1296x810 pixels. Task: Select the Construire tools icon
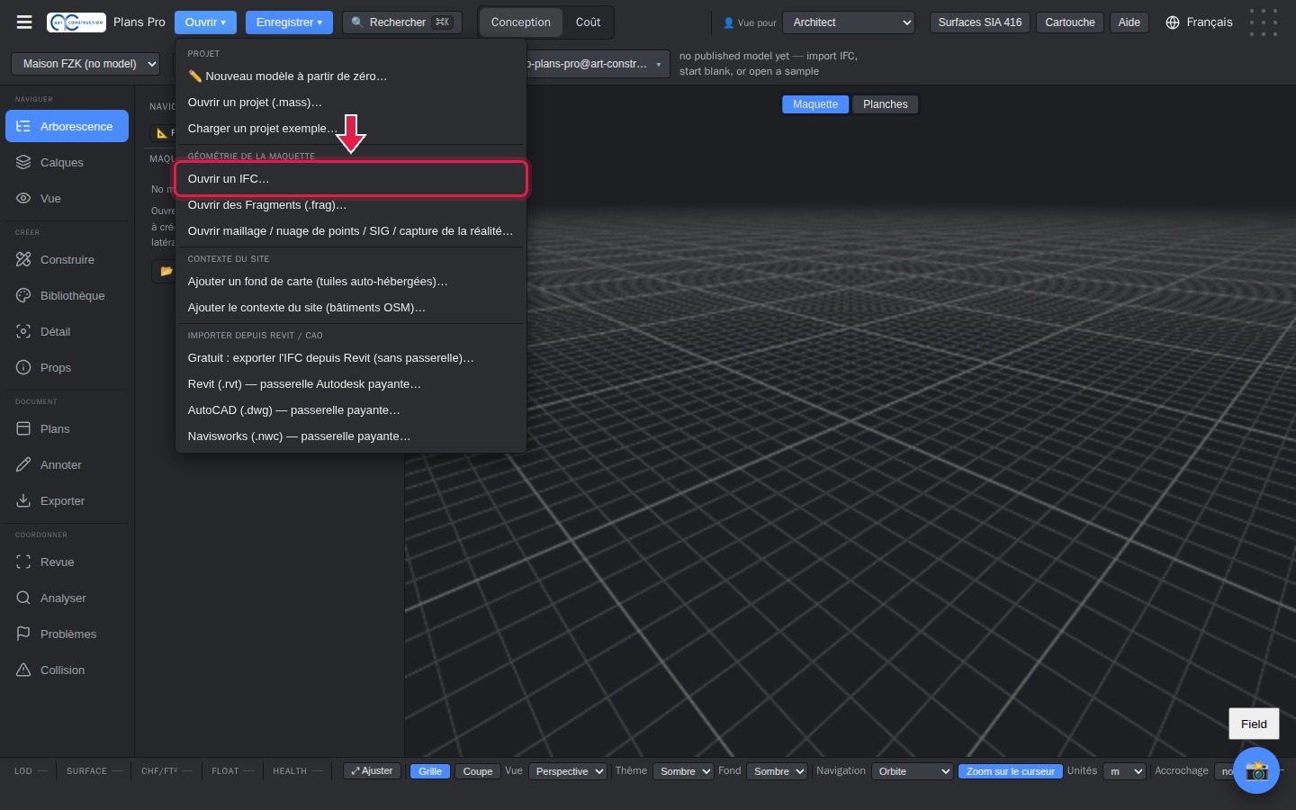click(x=23, y=260)
